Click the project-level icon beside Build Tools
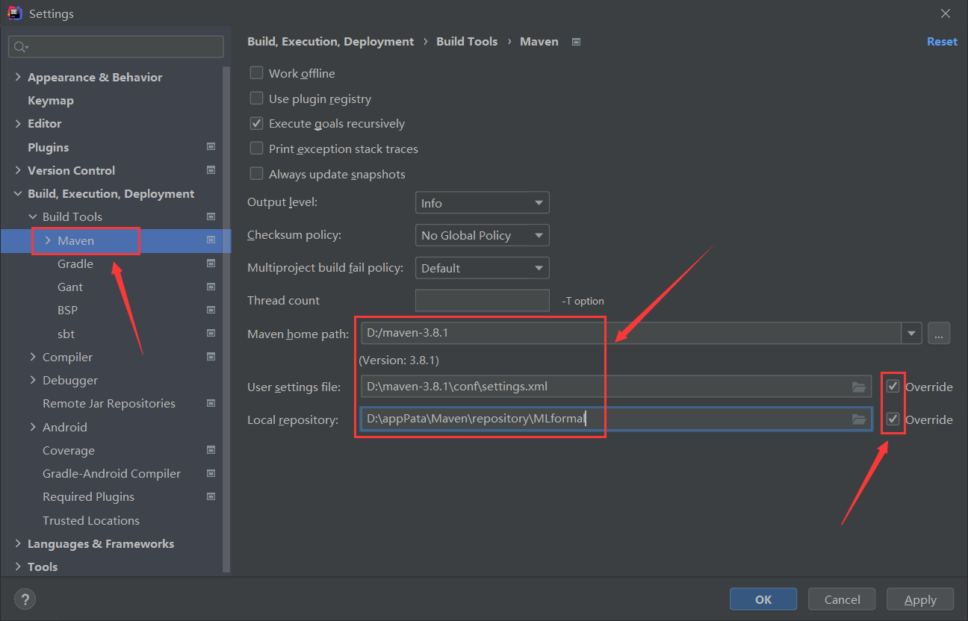This screenshot has height=621, width=968. tap(211, 216)
